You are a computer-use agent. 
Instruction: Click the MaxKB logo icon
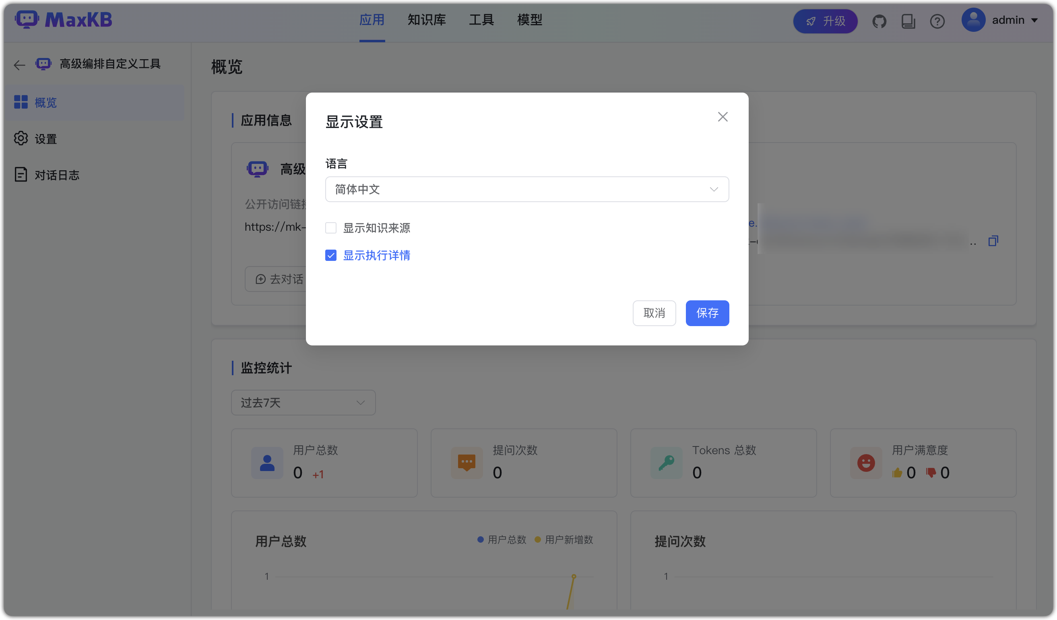click(27, 19)
